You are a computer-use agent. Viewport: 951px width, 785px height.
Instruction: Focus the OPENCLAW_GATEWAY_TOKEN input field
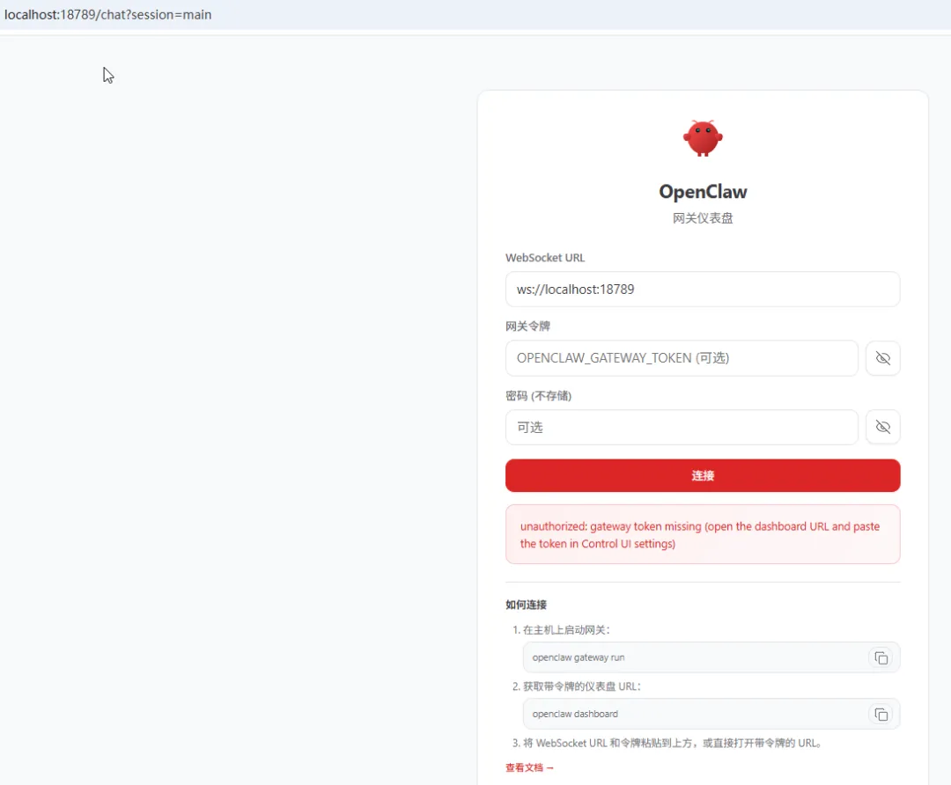(682, 358)
